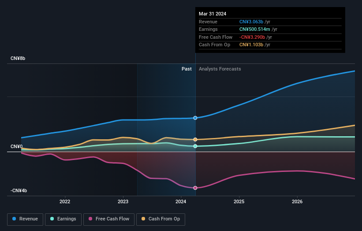Click the teal Earnings legend dot
362x231 pixels.
pyautogui.click(x=52, y=219)
